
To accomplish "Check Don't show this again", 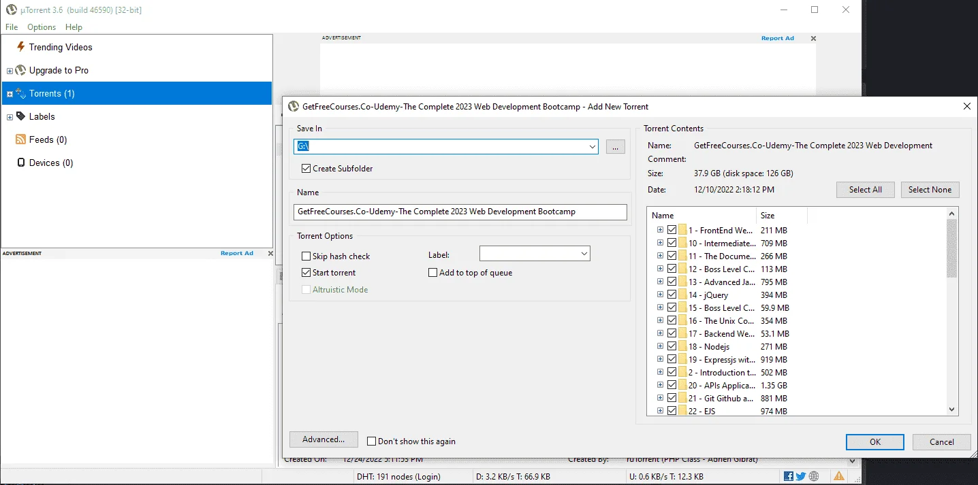I will [372, 441].
